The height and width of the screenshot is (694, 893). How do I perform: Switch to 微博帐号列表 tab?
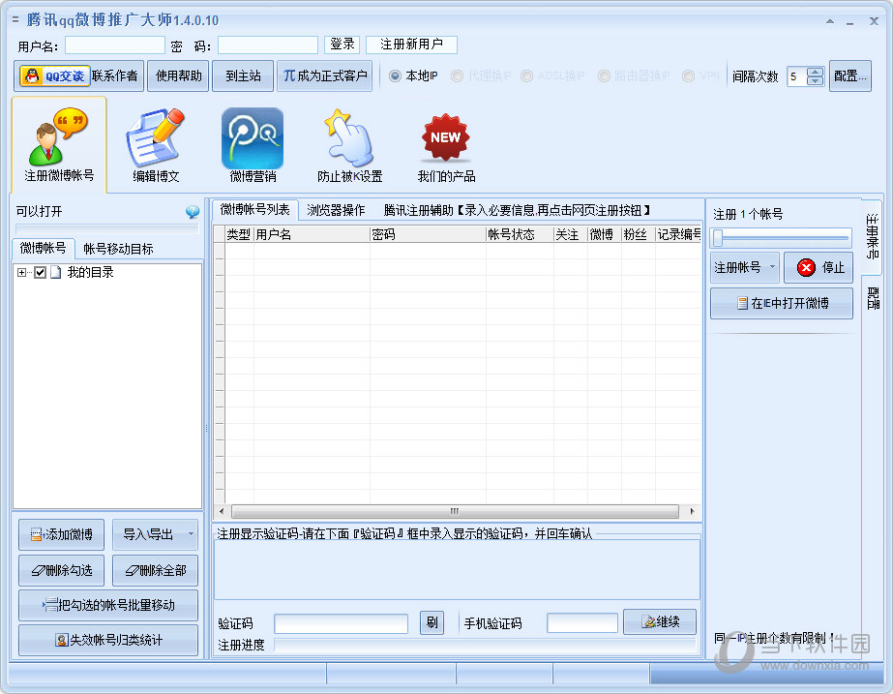(x=254, y=210)
